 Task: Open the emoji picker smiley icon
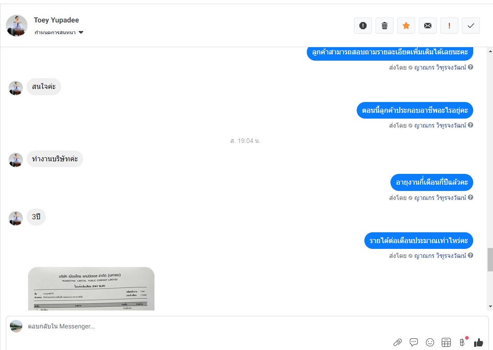(x=430, y=342)
